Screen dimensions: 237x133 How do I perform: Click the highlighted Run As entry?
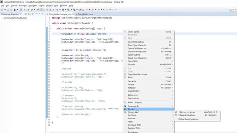tap(149, 109)
